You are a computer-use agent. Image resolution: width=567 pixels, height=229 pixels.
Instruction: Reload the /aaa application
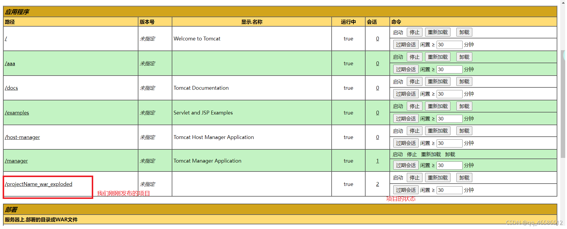click(x=438, y=57)
